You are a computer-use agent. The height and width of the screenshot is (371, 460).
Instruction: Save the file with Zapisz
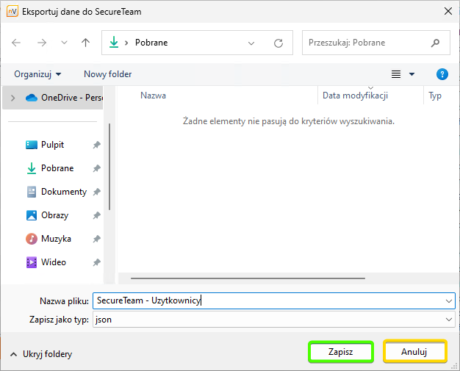341,352
